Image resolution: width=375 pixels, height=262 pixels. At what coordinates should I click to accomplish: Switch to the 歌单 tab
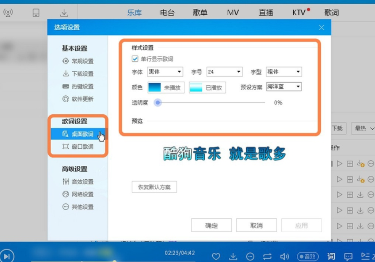200,13
